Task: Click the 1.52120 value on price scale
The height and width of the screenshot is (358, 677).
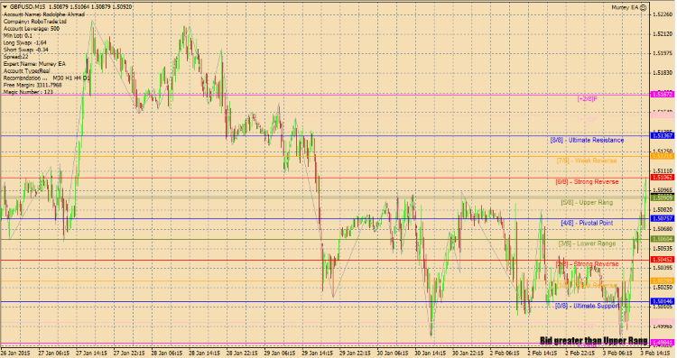Action: click(x=663, y=33)
